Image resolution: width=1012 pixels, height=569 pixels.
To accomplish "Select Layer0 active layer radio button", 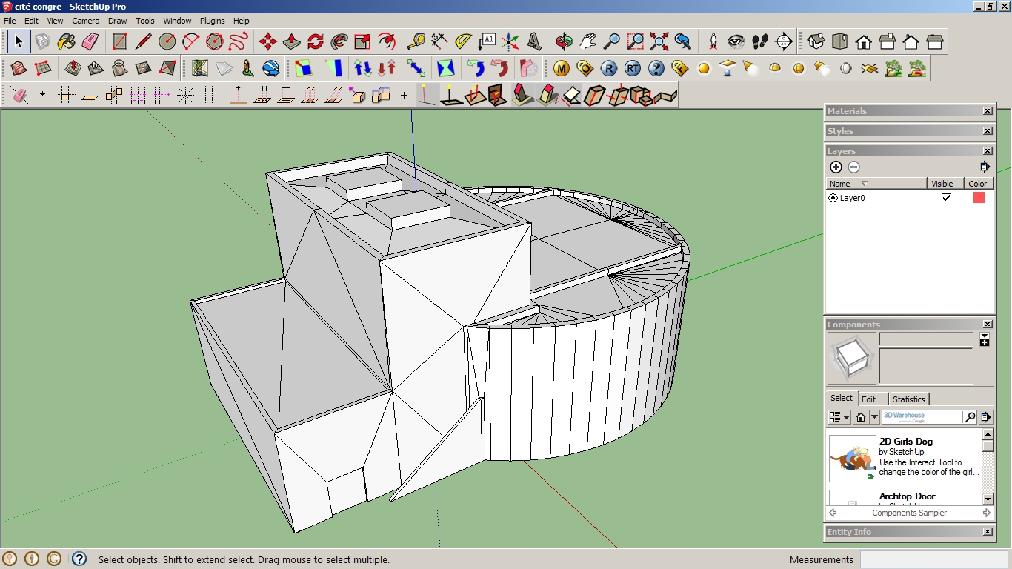I will click(x=833, y=198).
